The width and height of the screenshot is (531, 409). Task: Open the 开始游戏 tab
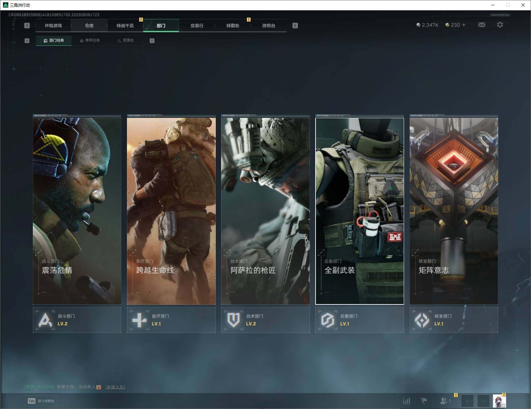[x=53, y=26]
